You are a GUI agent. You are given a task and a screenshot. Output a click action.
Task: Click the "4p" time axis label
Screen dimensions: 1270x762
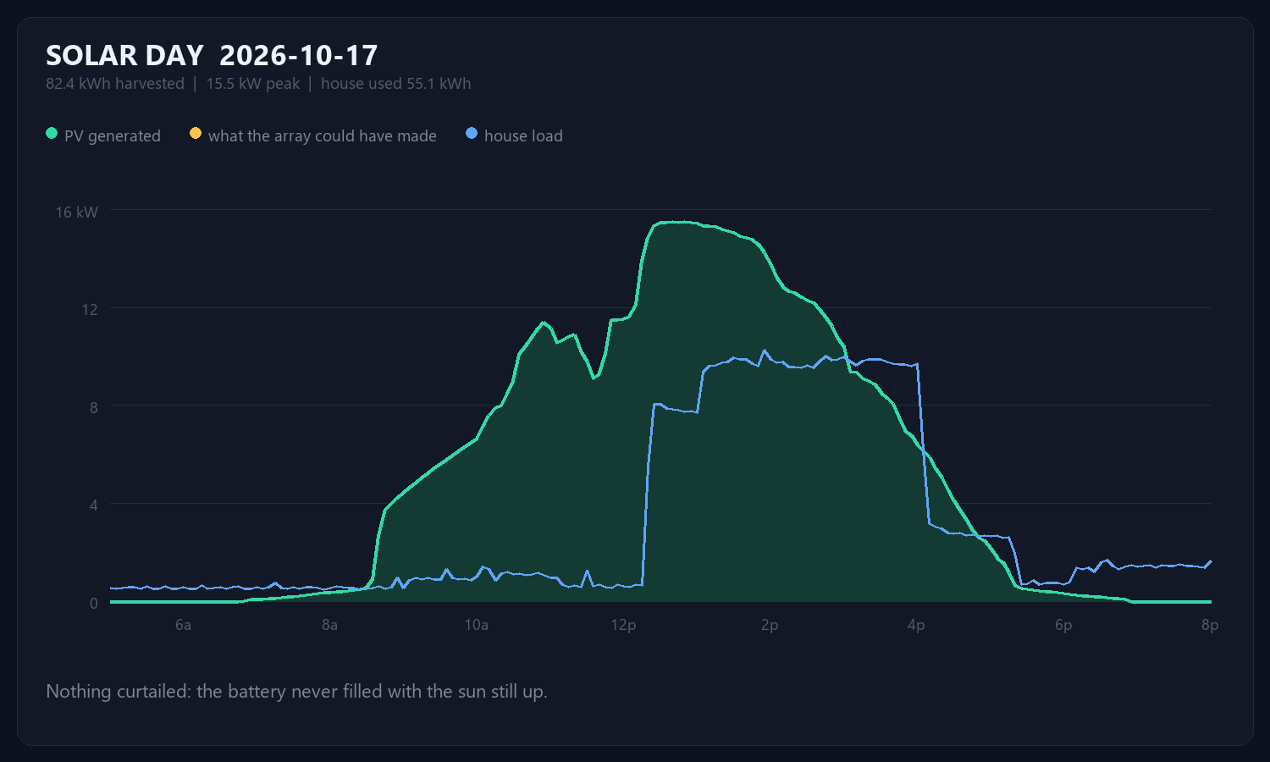coord(916,626)
